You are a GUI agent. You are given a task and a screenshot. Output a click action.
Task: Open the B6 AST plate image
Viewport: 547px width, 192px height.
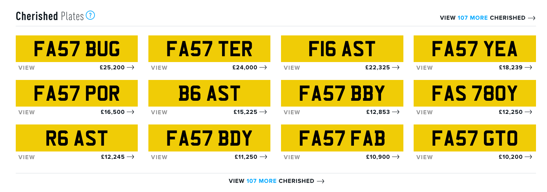[x=209, y=93]
